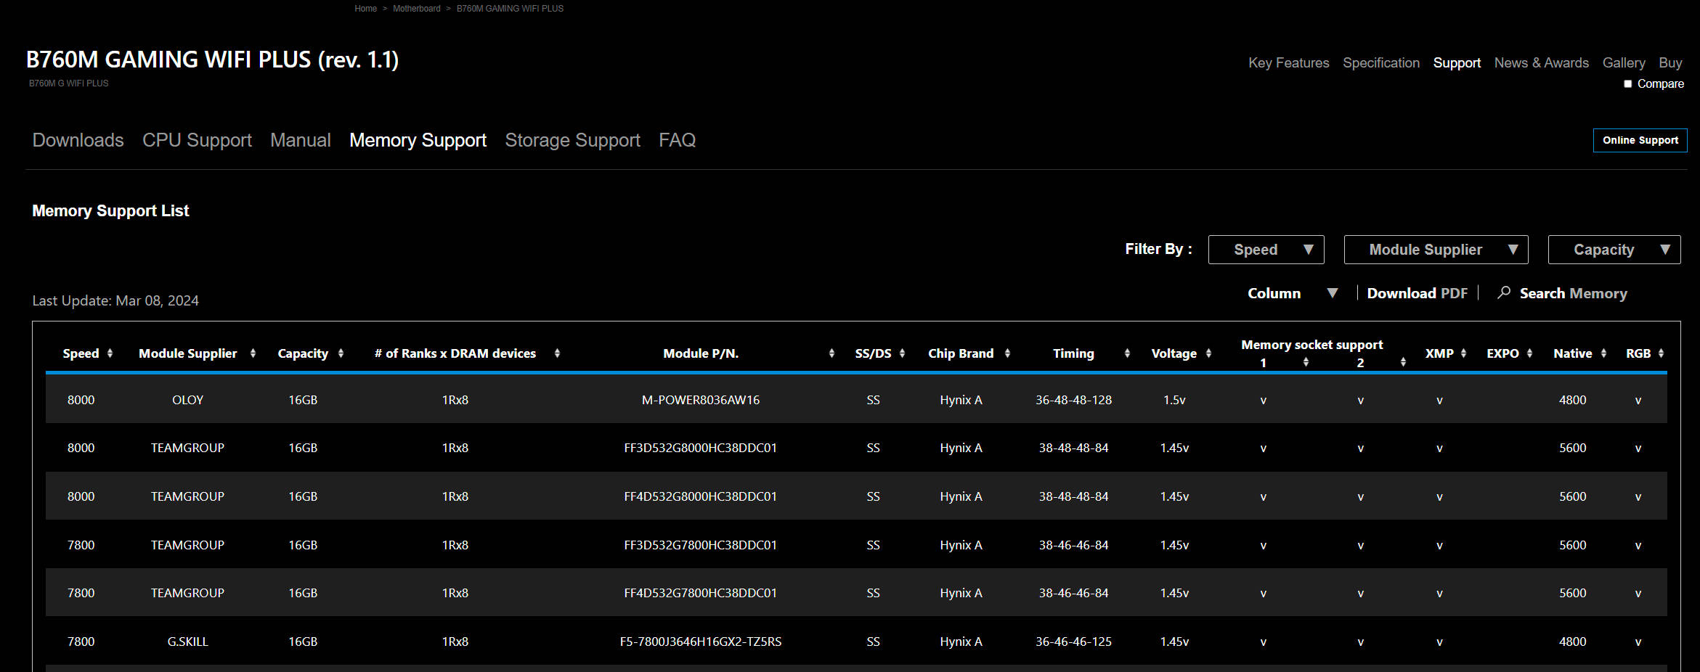Click part number FF4D532G8000HC38DDC01
Viewport: 1700px width, 672px height.
[x=701, y=496]
